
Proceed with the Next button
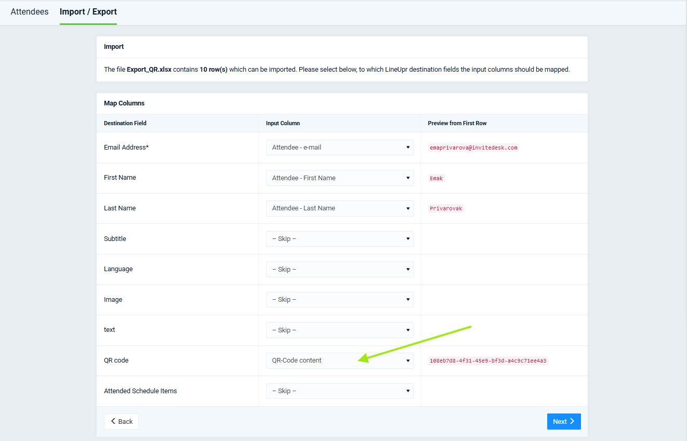click(x=564, y=422)
